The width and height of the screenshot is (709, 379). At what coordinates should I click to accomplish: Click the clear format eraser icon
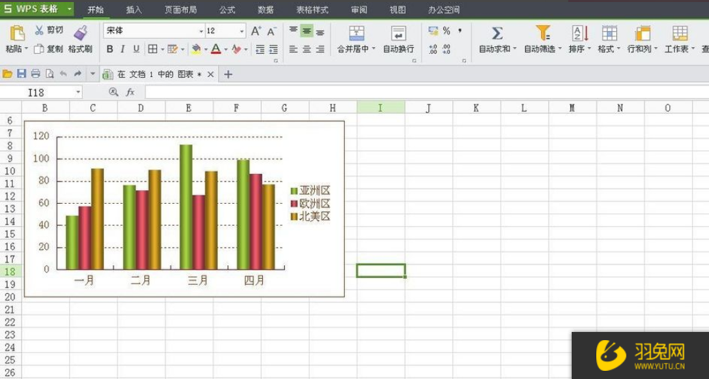(236, 49)
